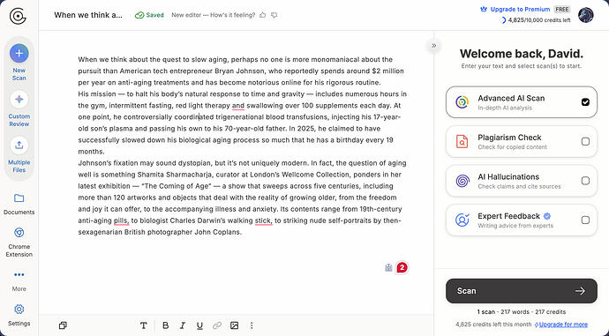The height and width of the screenshot is (336, 609).
Task: Click the thumbs down feedback icon
Action: click(274, 15)
